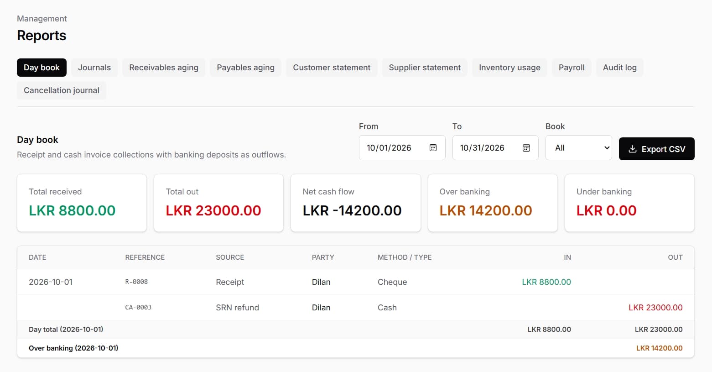Screen dimensions: 712x372
Task: Click the Cheque method cell
Action: coord(392,282)
